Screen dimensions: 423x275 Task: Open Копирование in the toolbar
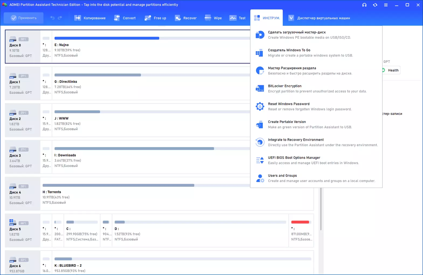(x=90, y=18)
